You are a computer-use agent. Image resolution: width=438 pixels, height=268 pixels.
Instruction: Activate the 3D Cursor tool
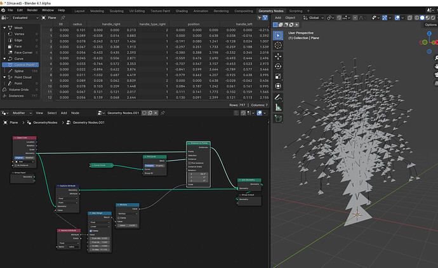click(x=278, y=45)
